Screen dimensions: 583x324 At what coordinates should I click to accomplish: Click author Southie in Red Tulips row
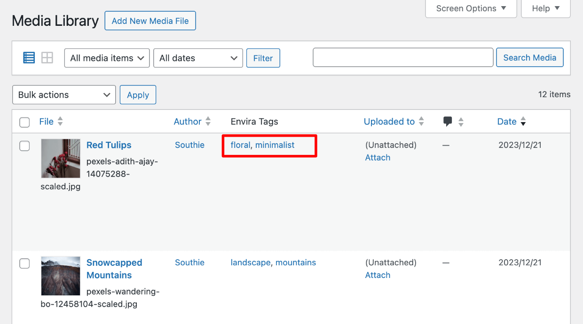pyautogui.click(x=190, y=145)
